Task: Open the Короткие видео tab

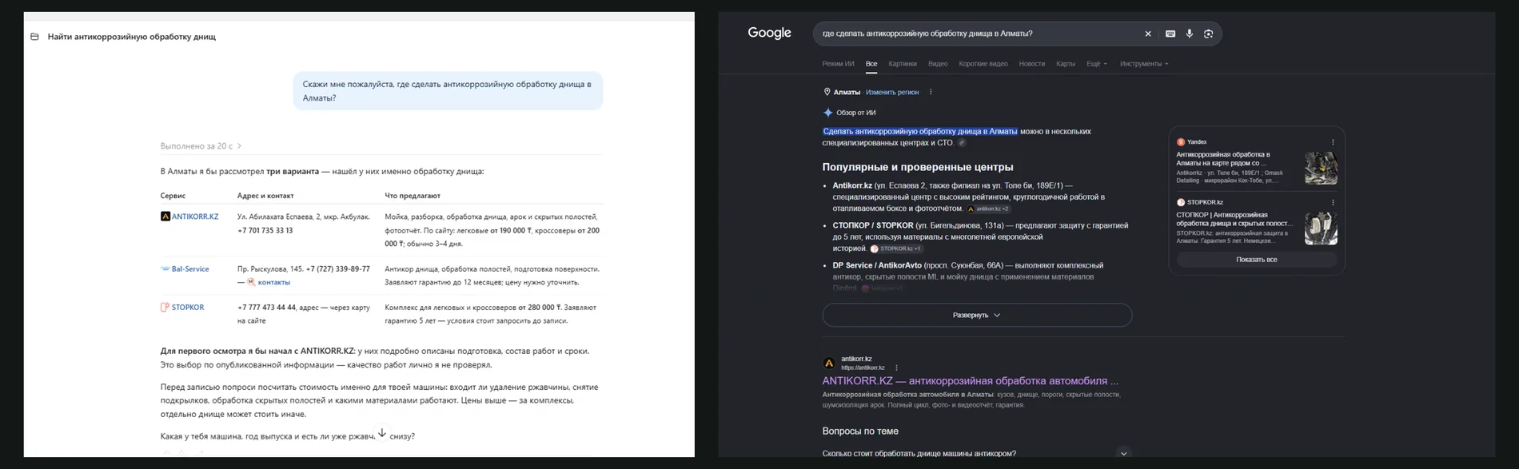Action: 983,64
